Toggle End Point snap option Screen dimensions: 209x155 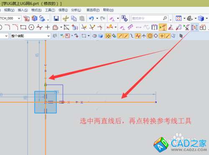pyautogui.click(x=120, y=36)
